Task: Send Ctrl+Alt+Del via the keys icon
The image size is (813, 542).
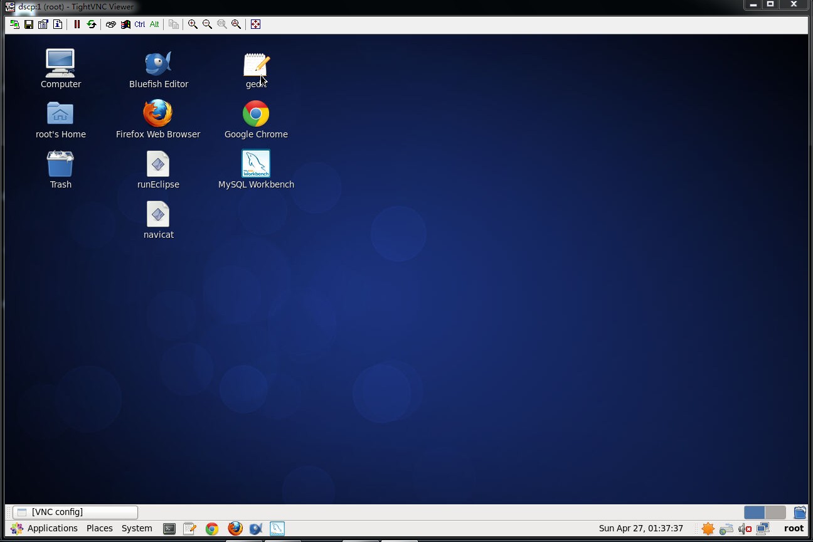Action: point(111,24)
